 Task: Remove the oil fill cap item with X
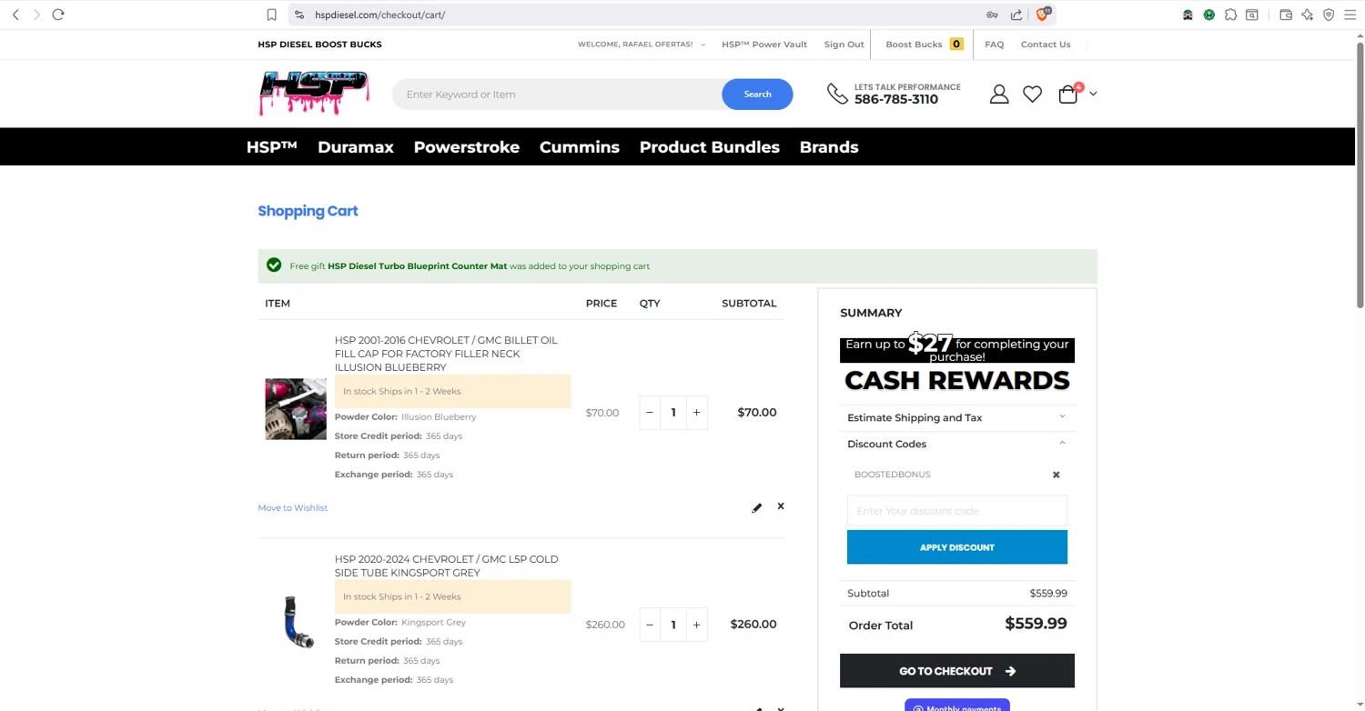tap(781, 506)
